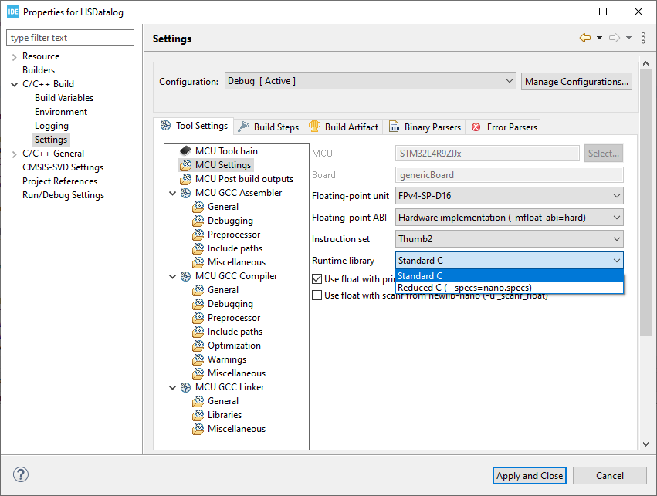
Task: Select Compiler Include paths item
Action: coord(235,332)
